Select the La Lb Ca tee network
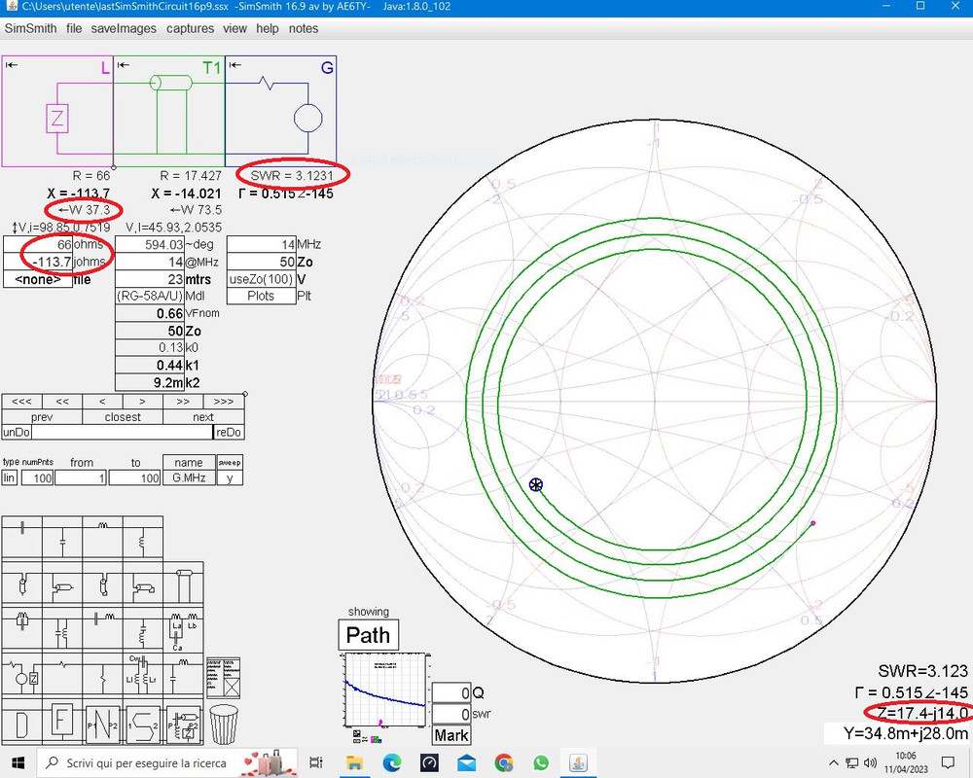Screen dimensions: 973x778 click(x=183, y=629)
